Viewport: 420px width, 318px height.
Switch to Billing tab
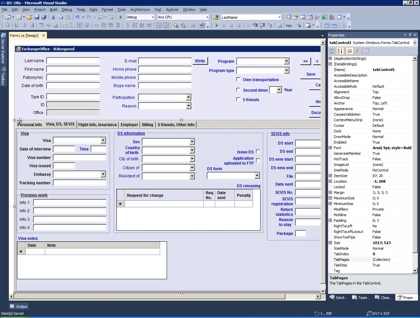tap(148, 125)
